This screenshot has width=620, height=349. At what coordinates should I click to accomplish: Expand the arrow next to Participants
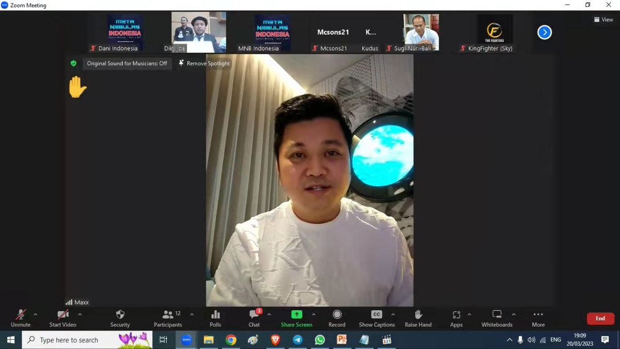click(192, 314)
